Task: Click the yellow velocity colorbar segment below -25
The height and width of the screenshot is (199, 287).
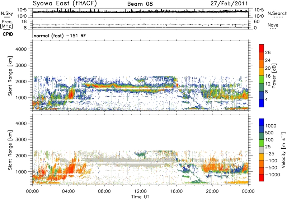Action: (x=262, y=157)
